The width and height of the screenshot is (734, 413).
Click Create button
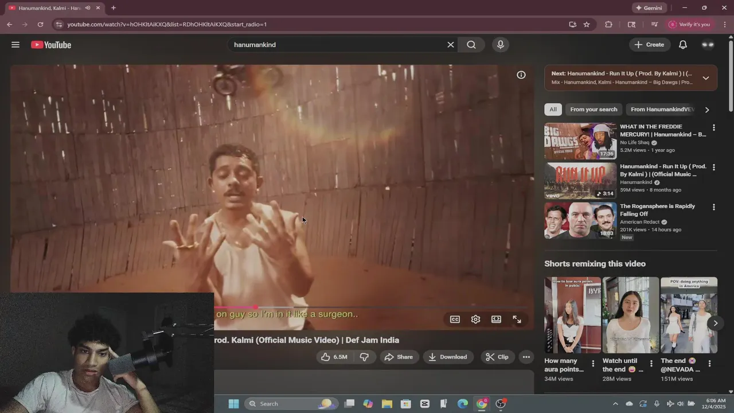tap(650, 45)
